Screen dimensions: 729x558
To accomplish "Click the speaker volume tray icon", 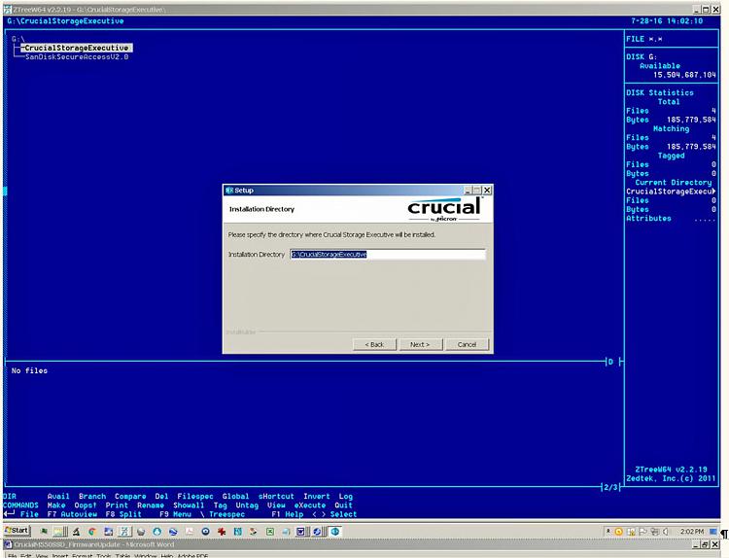I will coord(666,531).
